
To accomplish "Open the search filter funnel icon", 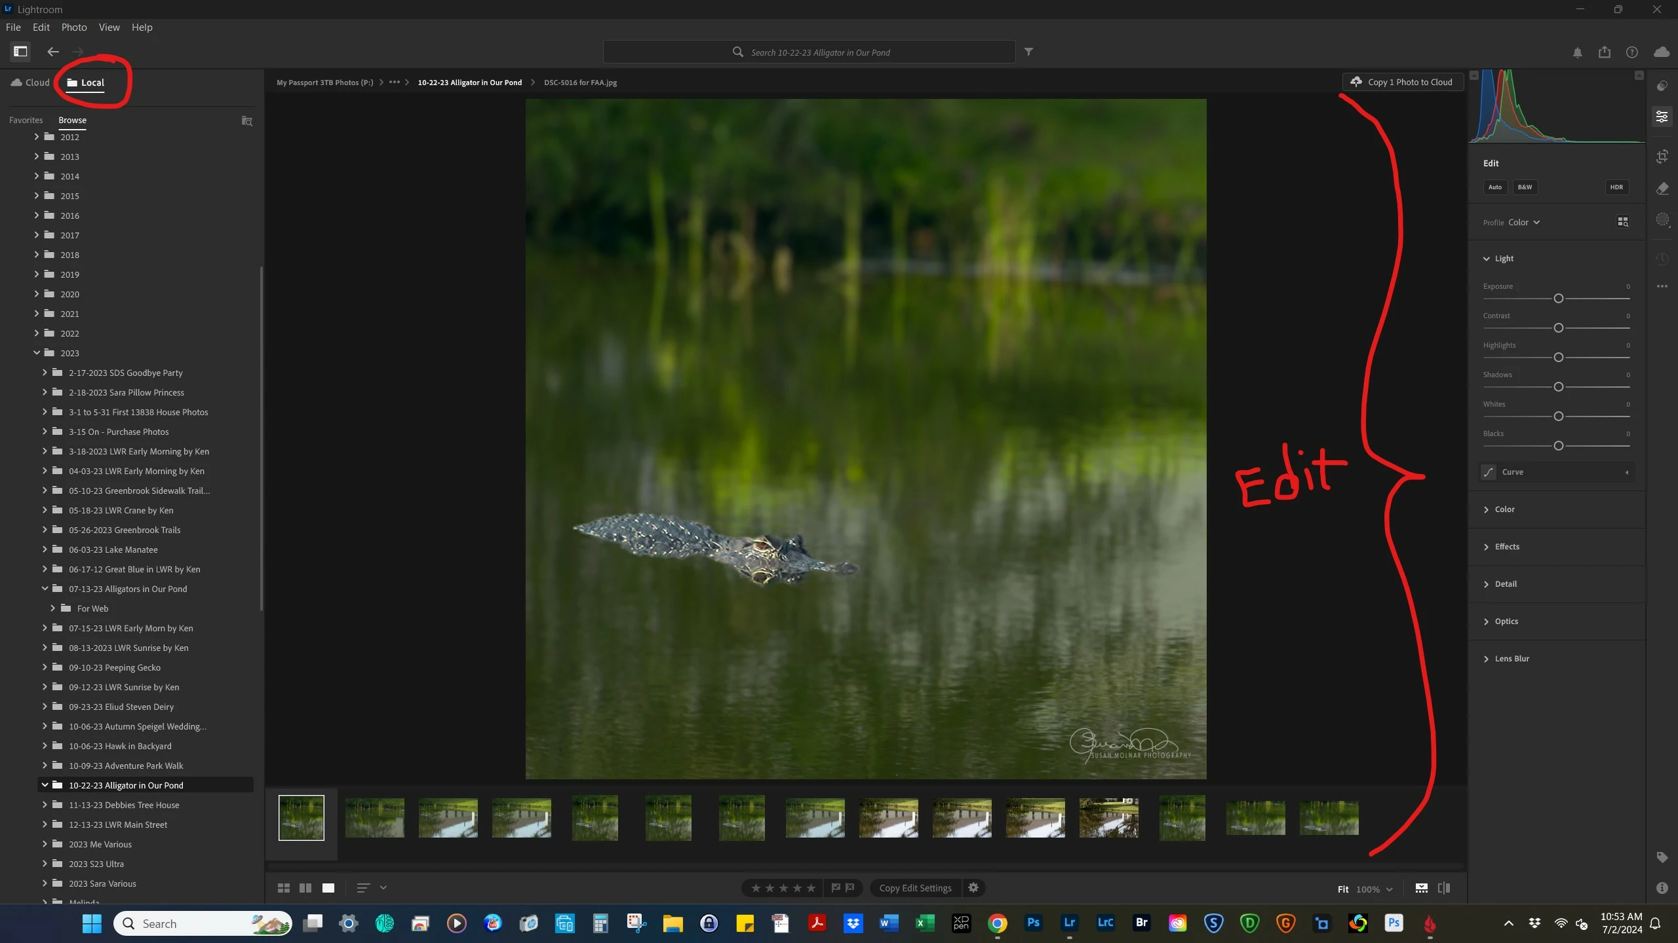I will (x=1028, y=52).
